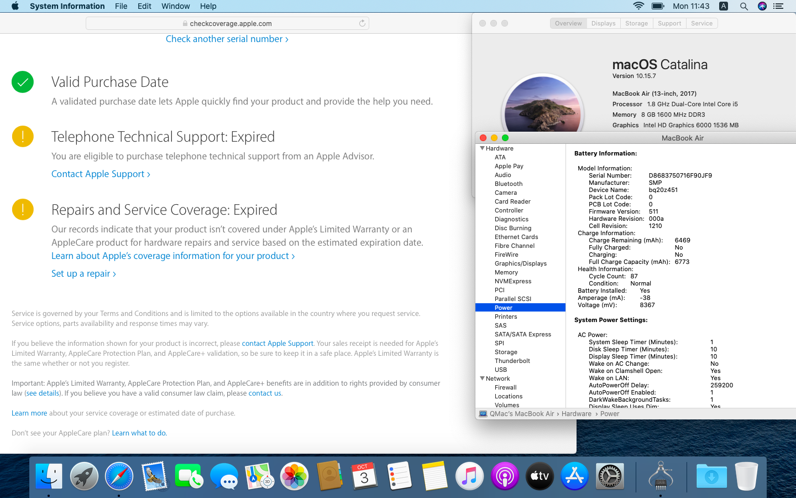796x498 pixels.
Task: Click the Safari reload page icon
Action: 362,23
